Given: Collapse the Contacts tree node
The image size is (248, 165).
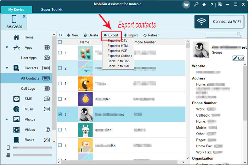Looking at the screenshot, I should coord(7,68).
